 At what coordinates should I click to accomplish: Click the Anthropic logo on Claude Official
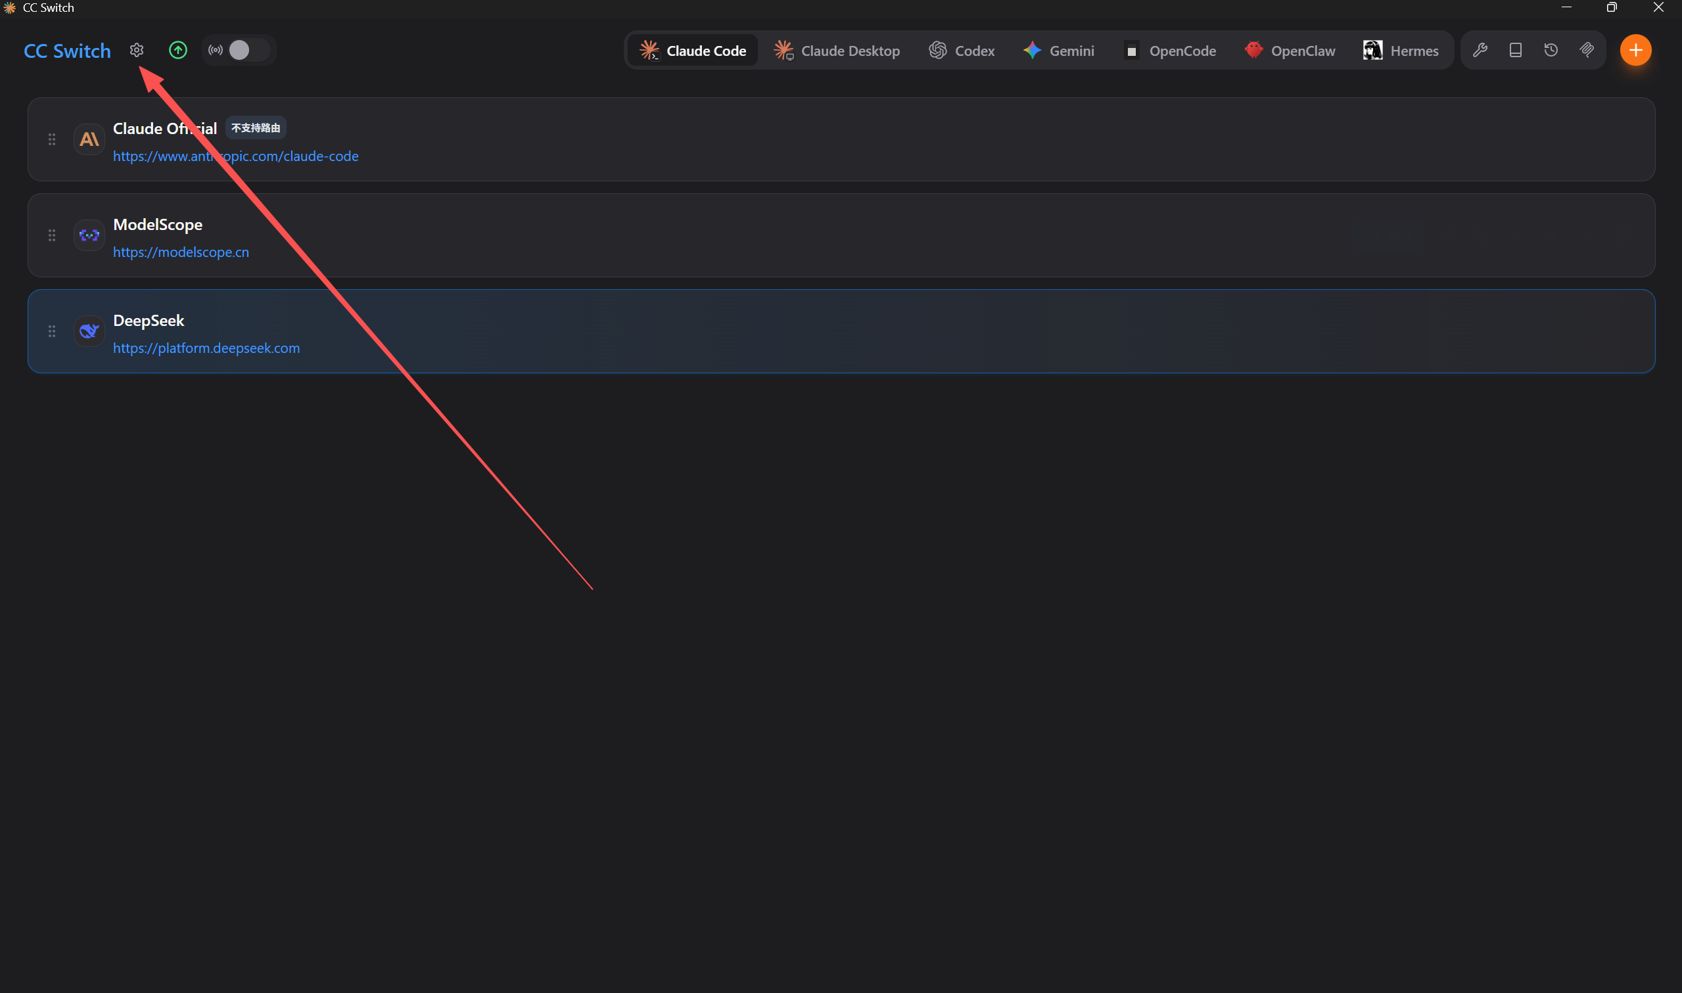point(89,139)
